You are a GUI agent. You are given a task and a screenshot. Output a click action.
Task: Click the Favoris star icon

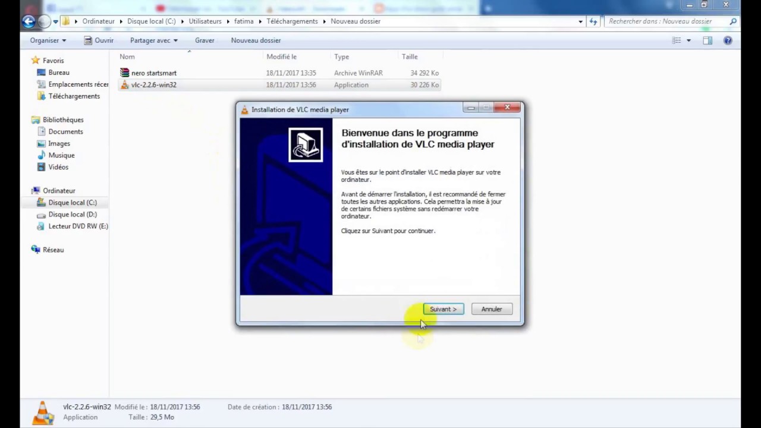pos(35,60)
